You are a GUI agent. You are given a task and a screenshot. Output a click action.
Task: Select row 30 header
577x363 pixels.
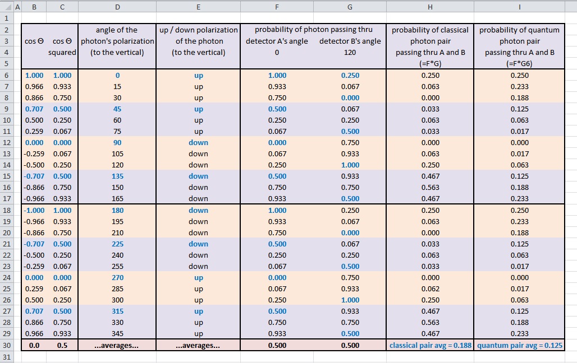coord(6,346)
